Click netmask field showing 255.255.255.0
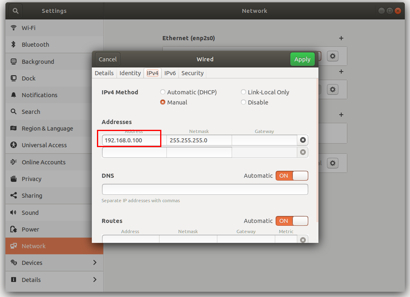The height and width of the screenshot is (297, 410). [199, 140]
